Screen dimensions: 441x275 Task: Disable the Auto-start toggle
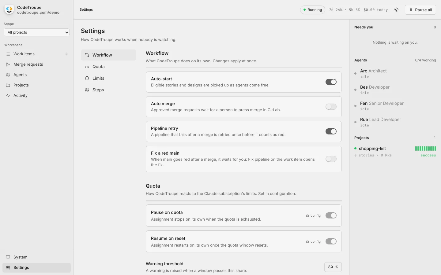click(331, 82)
